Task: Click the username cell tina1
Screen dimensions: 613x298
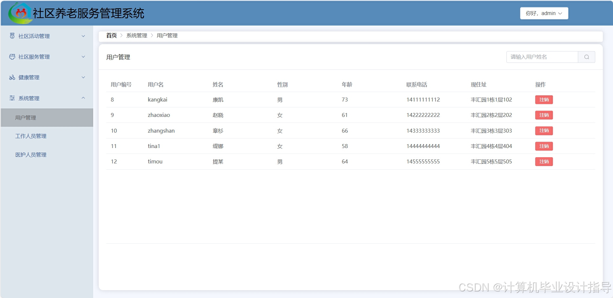Action: 154,146
